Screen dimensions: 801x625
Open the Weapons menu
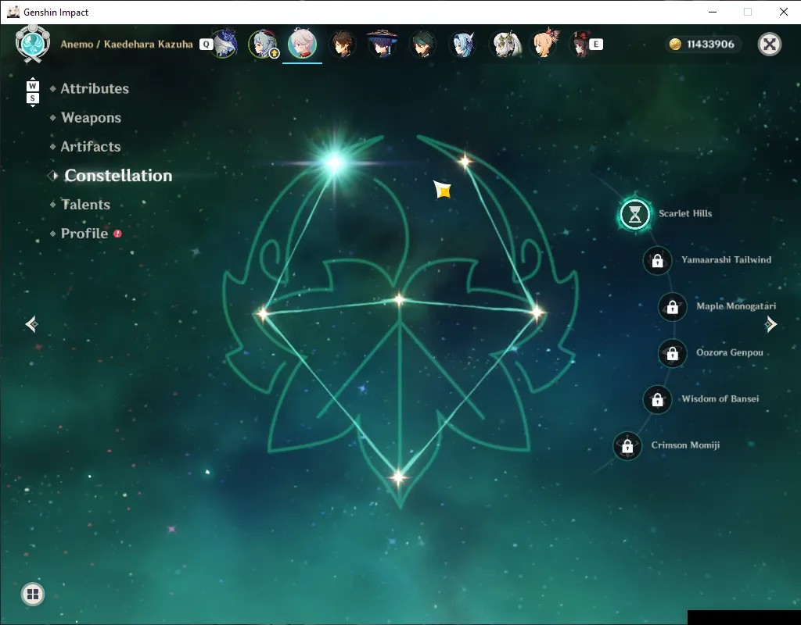[91, 118]
